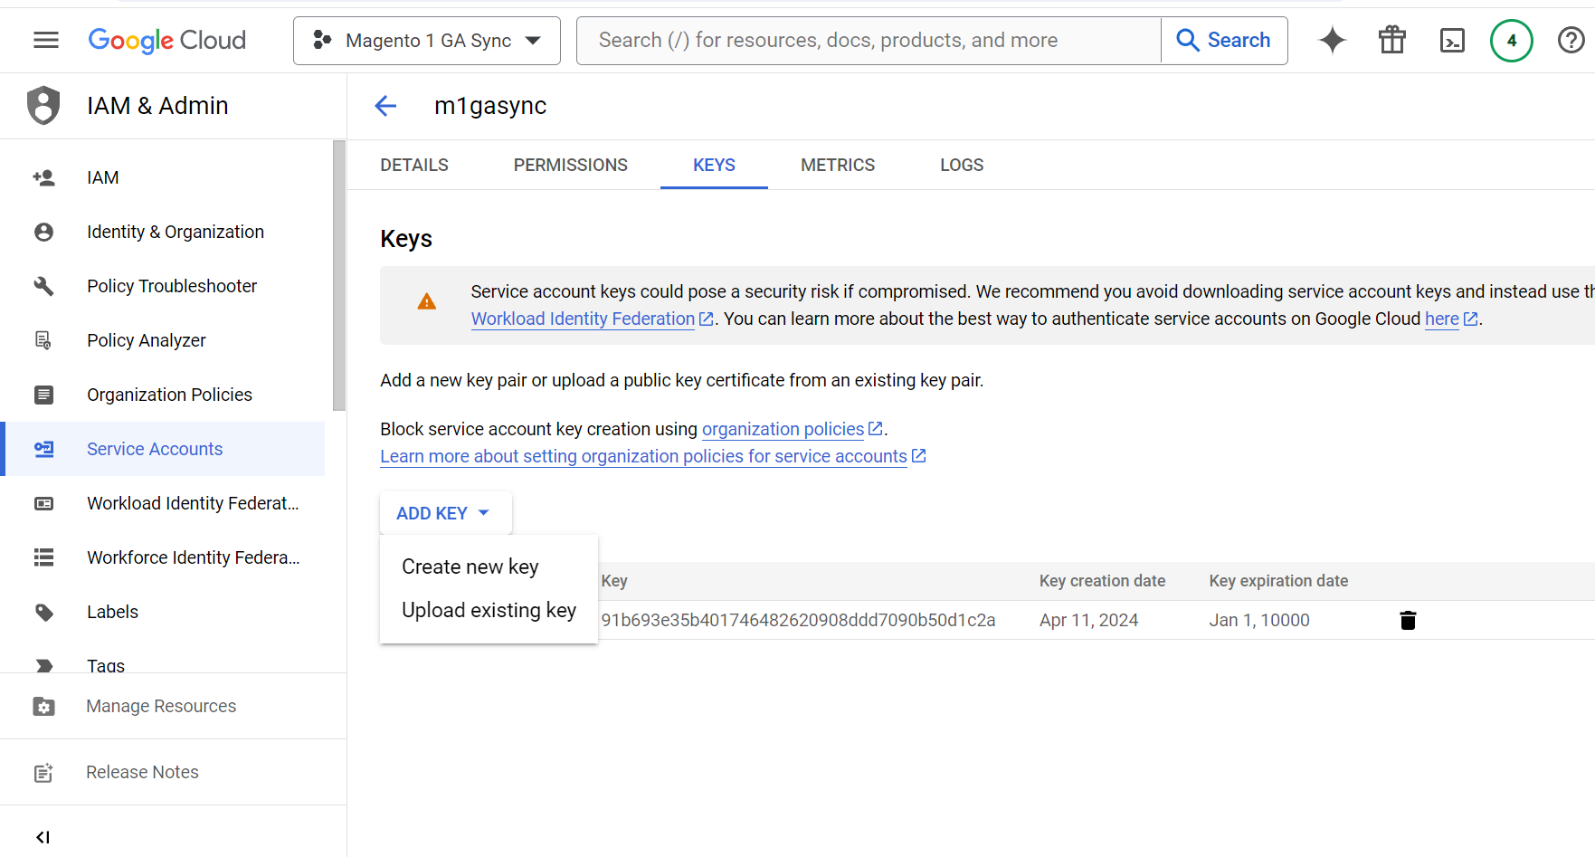This screenshot has width=1595, height=857.
Task: Open the notifications badge showing 4
Action: tap(1511, 40)
